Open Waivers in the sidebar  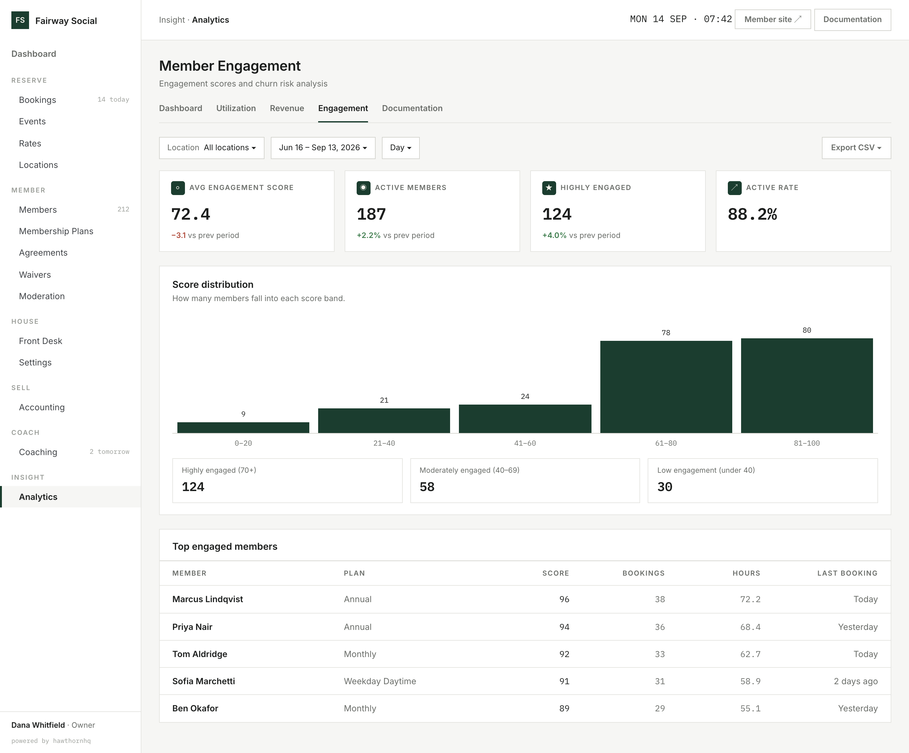70,275
